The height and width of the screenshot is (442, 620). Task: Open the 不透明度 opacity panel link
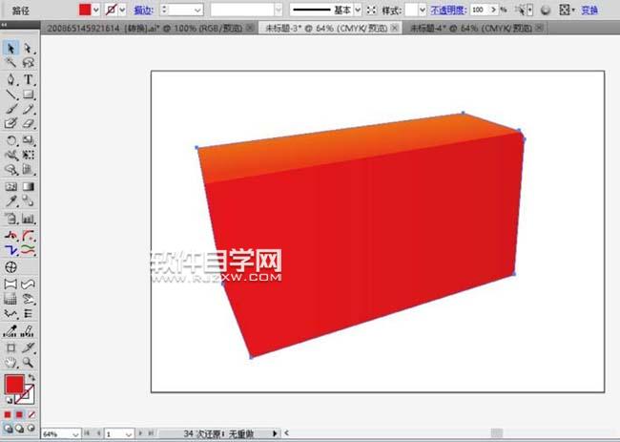point(448,10)
